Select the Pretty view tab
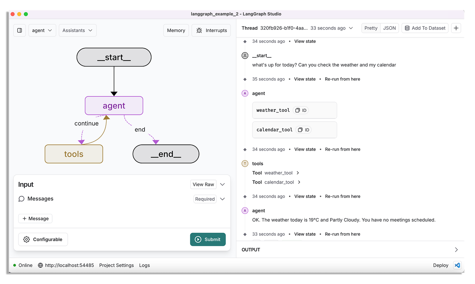 (x=371, y=28)
